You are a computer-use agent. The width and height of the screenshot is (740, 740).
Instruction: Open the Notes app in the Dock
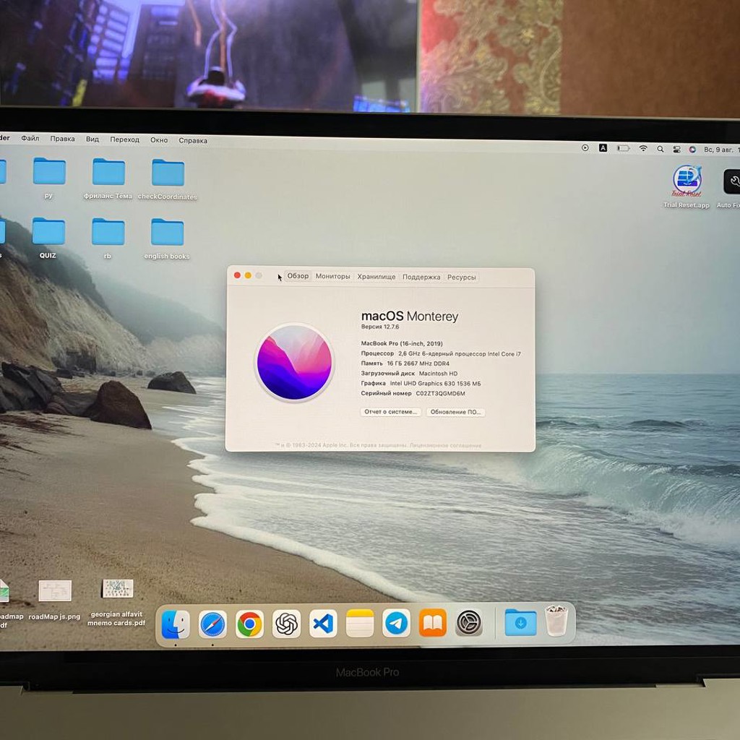point(360,623)
